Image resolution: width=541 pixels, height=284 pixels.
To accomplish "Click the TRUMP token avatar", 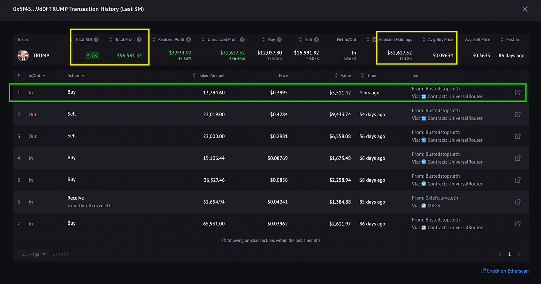I will (23, 55).
